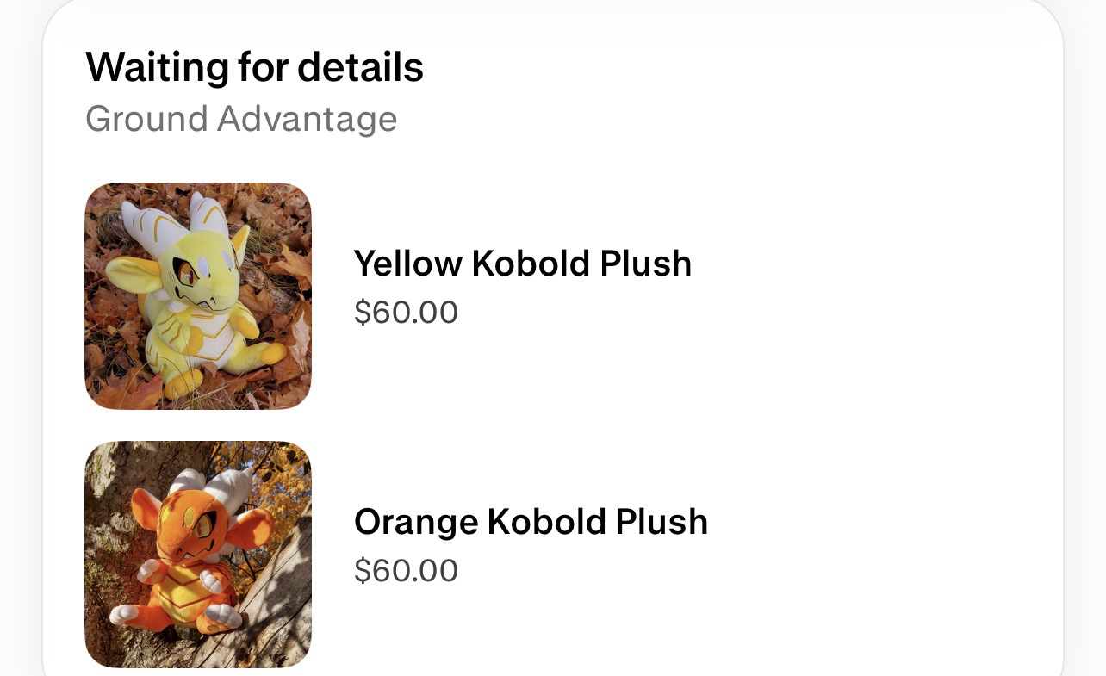Select the $60.00 price under Orange Kobold Plush
This screenshot has width=1106, height=676.
tap(406, 571)
